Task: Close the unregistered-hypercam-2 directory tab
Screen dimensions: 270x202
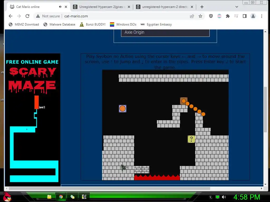Action: 192,7
